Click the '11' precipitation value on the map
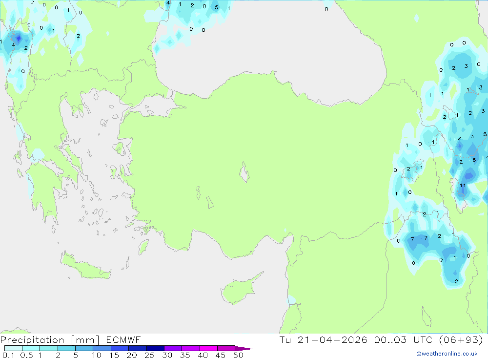 463,186
